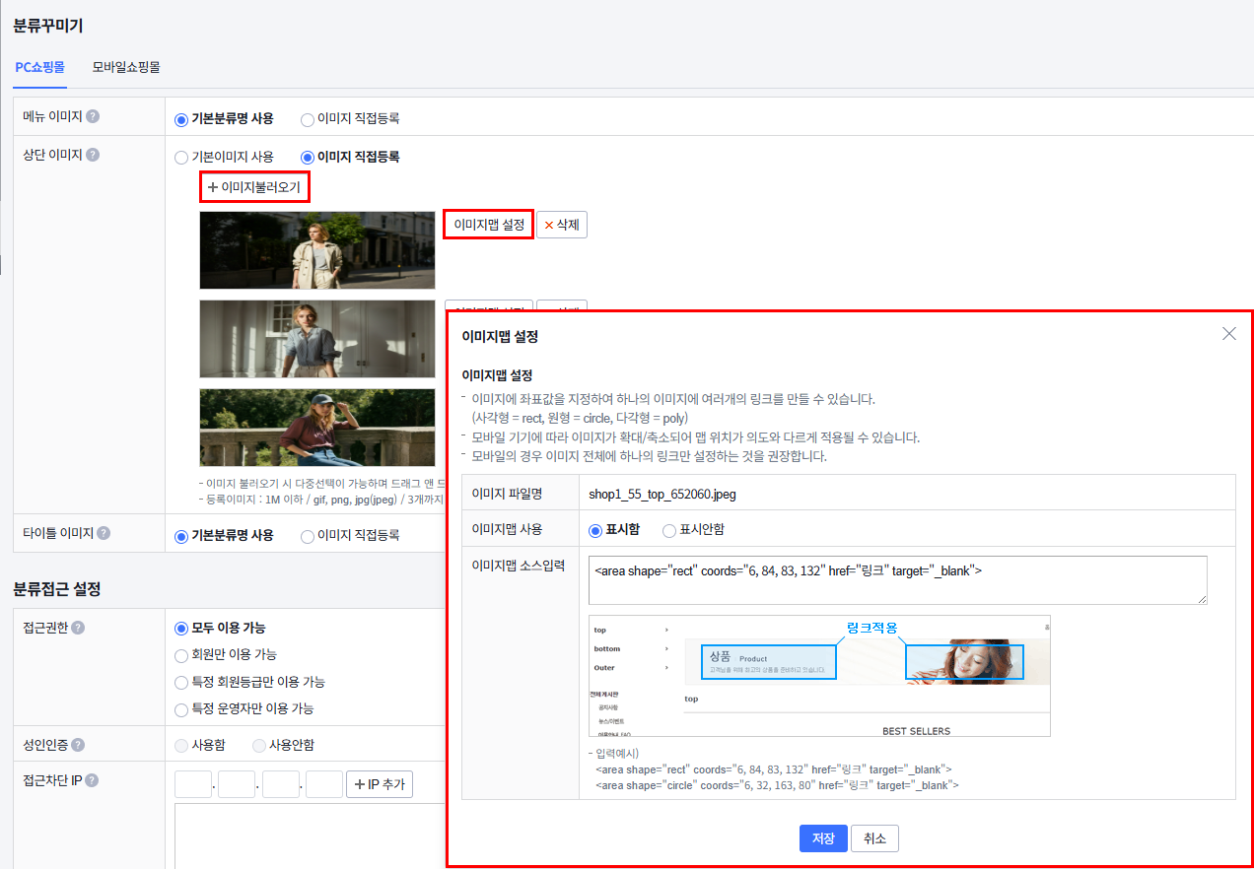The width and height of the screenshot is (1254, 869).
Task: Close the 이미지맵 설정 dialog with X
Action: 1228,334
